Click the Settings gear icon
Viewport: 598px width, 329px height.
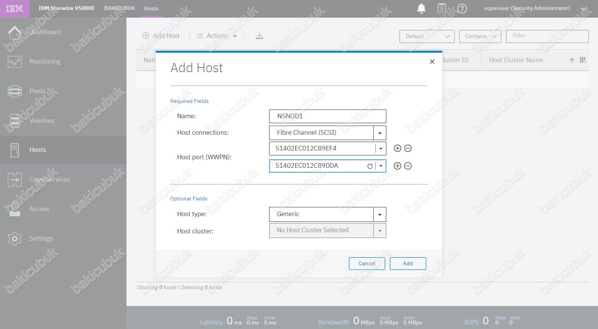(x=15, y=239)
